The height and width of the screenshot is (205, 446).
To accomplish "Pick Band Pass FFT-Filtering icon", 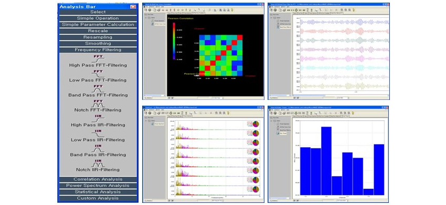I will click(x=98, y=88).
